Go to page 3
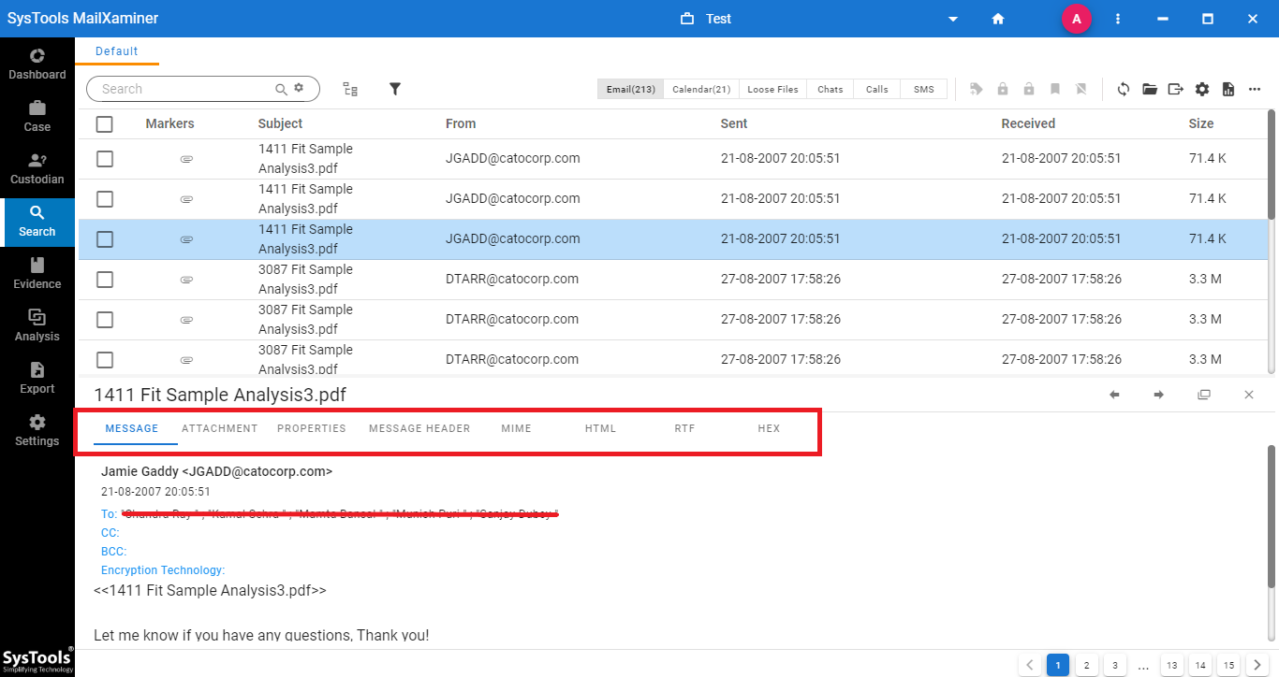Screen dimensions: 1279x677 [1114, 666]
